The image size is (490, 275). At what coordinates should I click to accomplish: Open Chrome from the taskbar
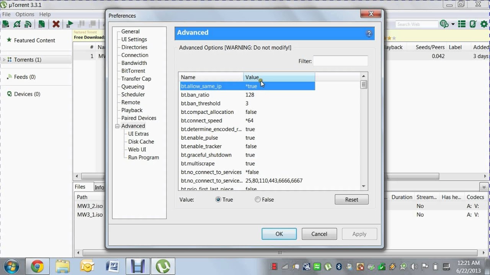37,266
